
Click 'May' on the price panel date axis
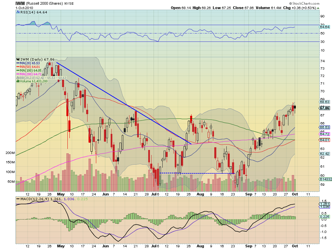click(x=61, y=194)
